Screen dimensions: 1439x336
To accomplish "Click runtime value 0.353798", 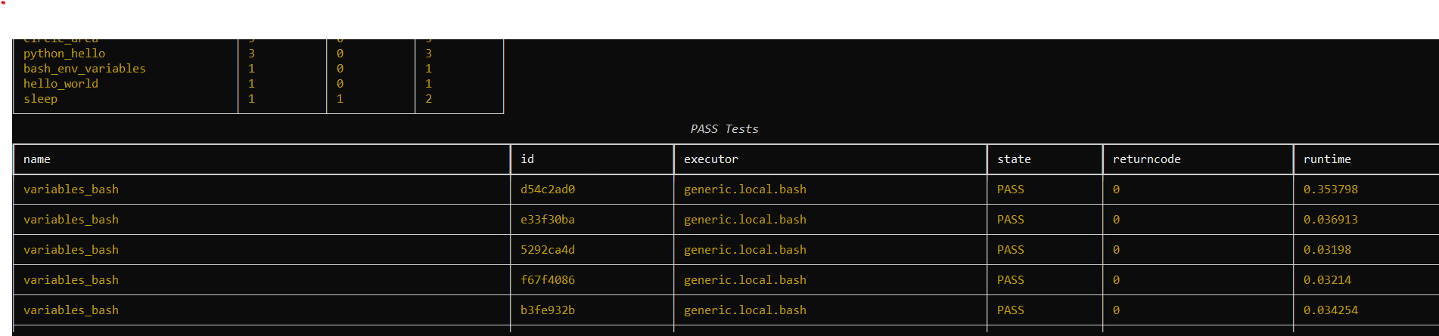I will point(1330,190).
